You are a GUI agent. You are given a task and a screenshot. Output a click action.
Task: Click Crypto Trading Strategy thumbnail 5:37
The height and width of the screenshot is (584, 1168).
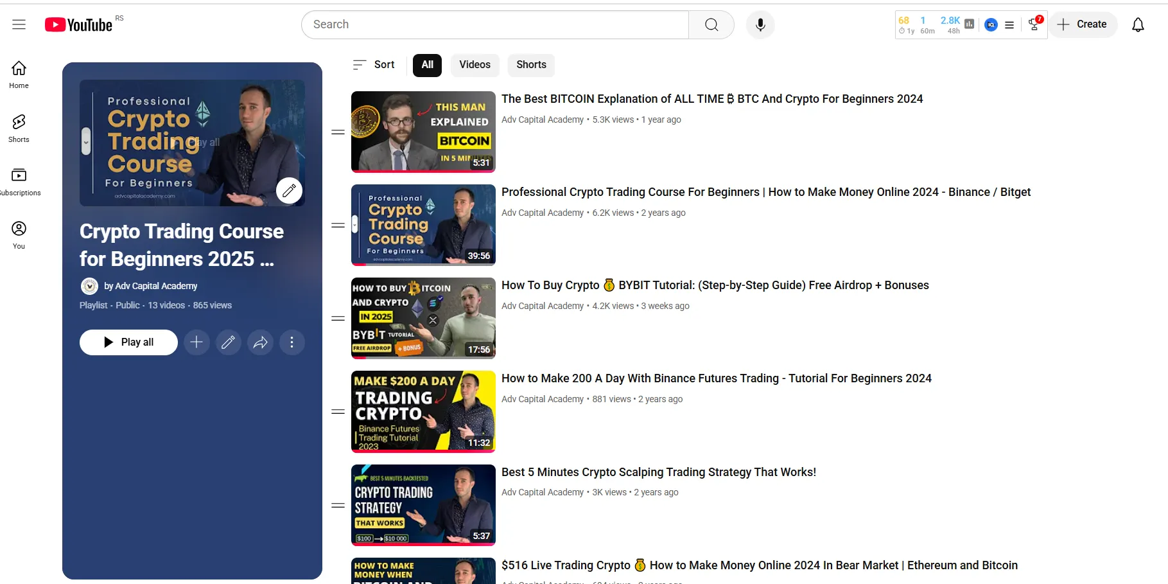[x=423, y=505]
